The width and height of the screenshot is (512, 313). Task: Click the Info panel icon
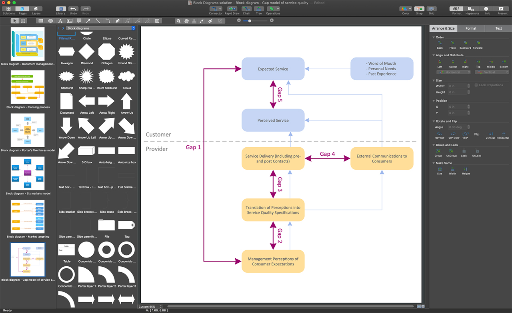pos(486,8)
